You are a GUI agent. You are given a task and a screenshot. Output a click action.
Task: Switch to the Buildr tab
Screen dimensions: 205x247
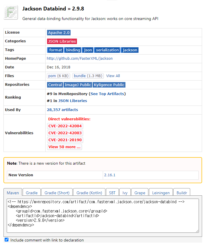(x=182, y=193)
